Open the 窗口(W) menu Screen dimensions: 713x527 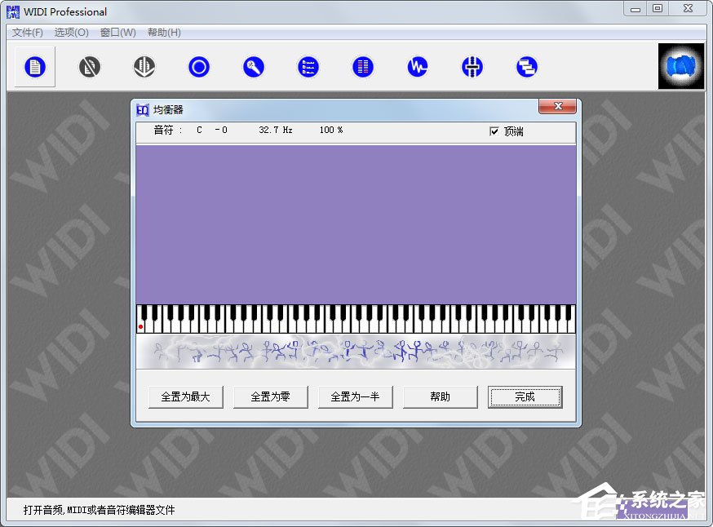click(x=117, y=33)
